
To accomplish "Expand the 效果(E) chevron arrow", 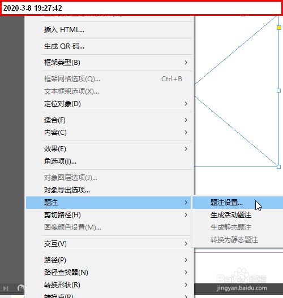I will point(186,149).
